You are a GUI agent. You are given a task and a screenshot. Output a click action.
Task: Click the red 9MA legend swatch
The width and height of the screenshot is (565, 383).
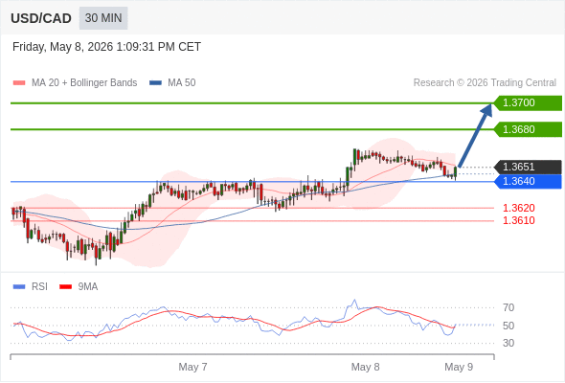[x=65, y=287]
